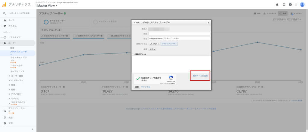Image resolution: width=308 pixels, height=132 pixels.
Task: Open the 管理 gear icon
Action: tap(5, 123)
